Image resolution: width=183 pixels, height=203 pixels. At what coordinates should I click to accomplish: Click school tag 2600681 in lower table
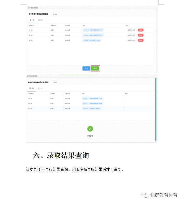(91, 109)
